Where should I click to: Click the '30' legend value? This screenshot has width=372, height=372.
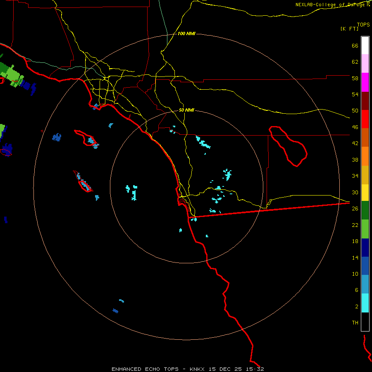[x=355, y=192]
